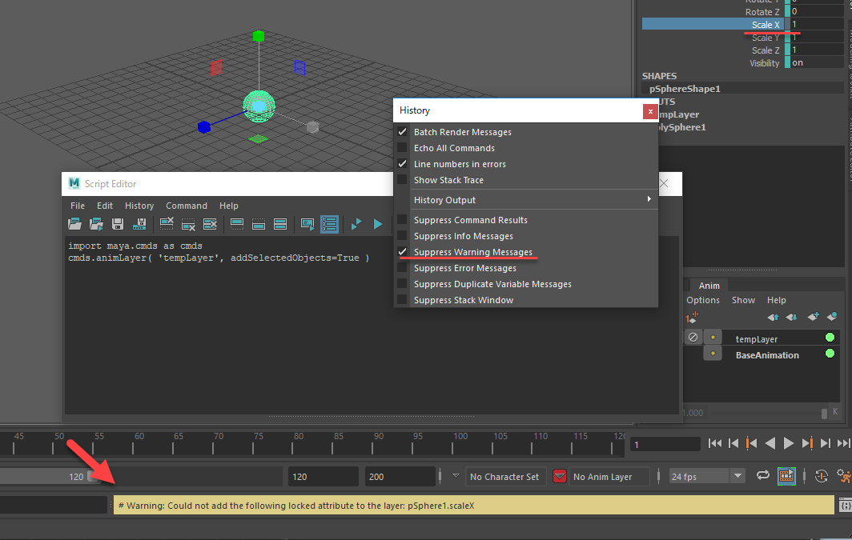Click the Show Both panes icon
The height and width of the screenshot is (540, 852).
tap(280, 223)
